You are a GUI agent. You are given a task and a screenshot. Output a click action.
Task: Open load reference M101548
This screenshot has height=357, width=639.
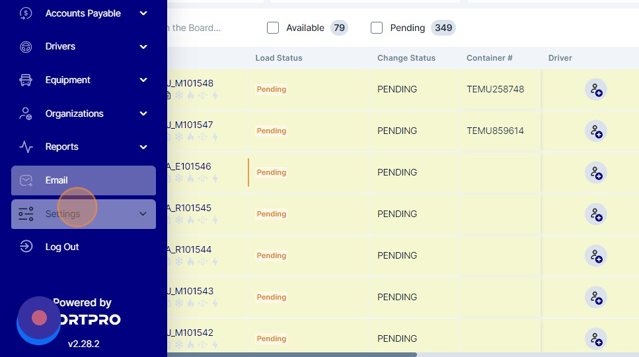click(190, 83)
